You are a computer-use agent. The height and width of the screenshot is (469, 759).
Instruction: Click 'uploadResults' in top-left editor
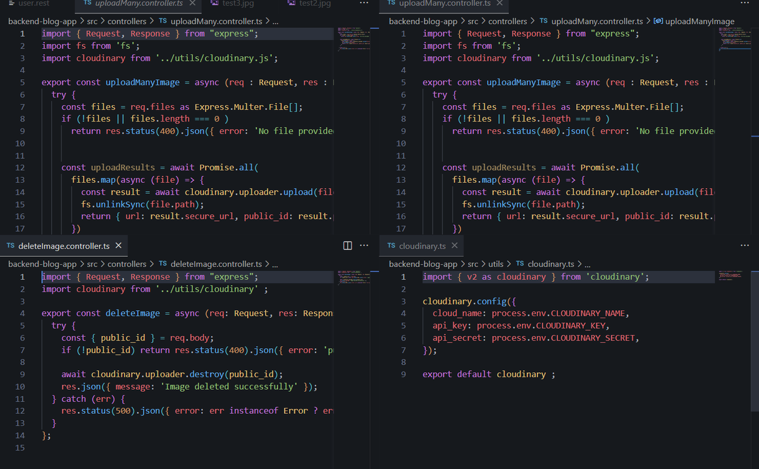(123, 167)
